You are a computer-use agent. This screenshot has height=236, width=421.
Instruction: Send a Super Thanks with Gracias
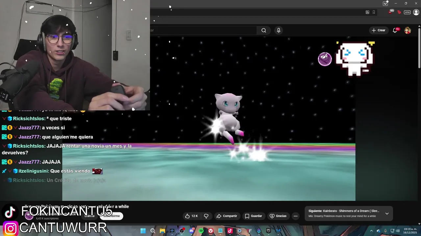click(x=278, y=216)
